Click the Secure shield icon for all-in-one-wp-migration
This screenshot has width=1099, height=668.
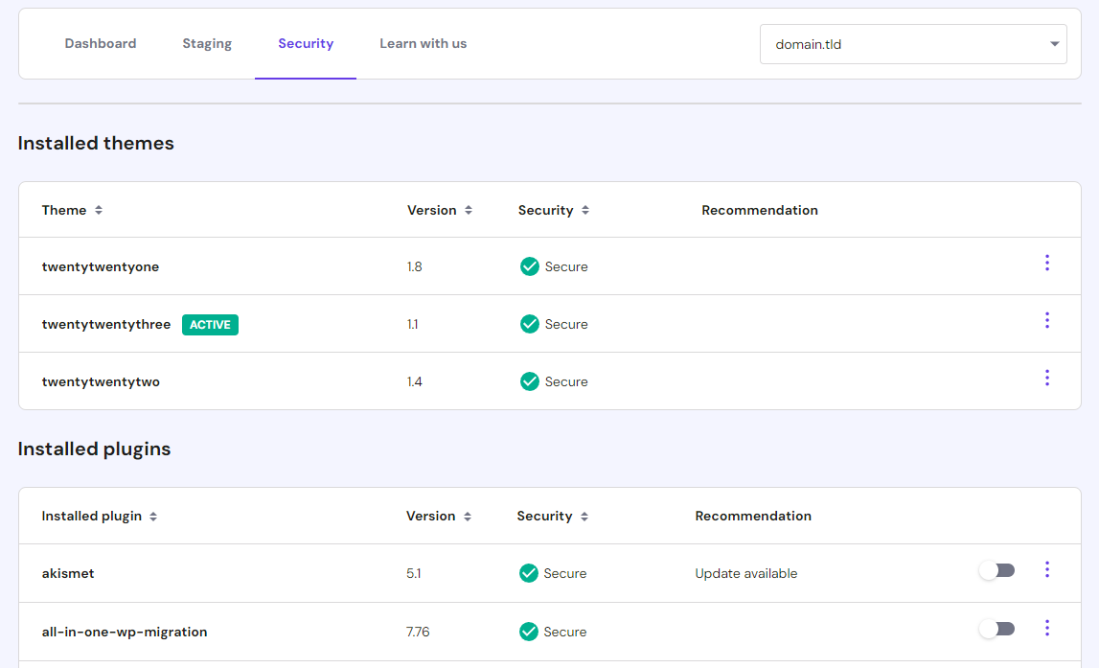(529, 632)
